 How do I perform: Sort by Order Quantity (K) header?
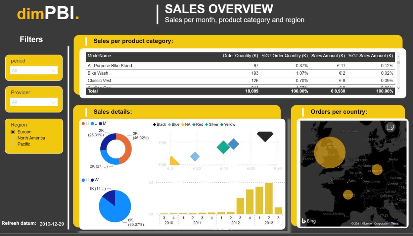(241, 56)
